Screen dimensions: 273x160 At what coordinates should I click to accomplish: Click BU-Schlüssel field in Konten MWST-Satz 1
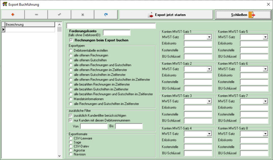[x=198, y=57]
